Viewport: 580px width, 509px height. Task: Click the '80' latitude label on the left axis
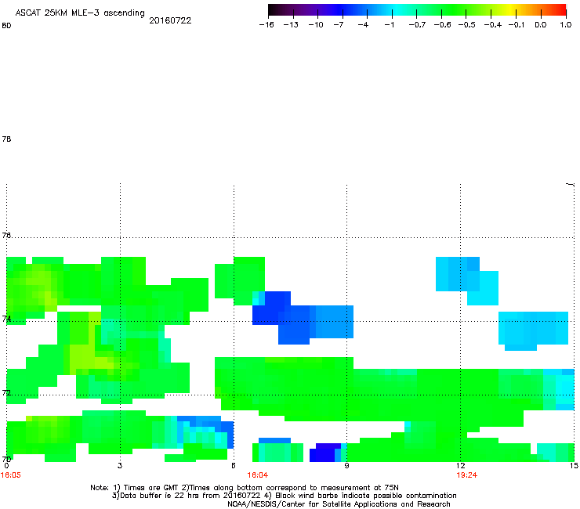click(6, 26)
